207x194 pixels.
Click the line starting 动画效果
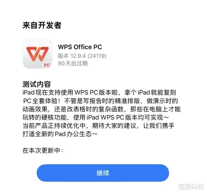(102, 109)
